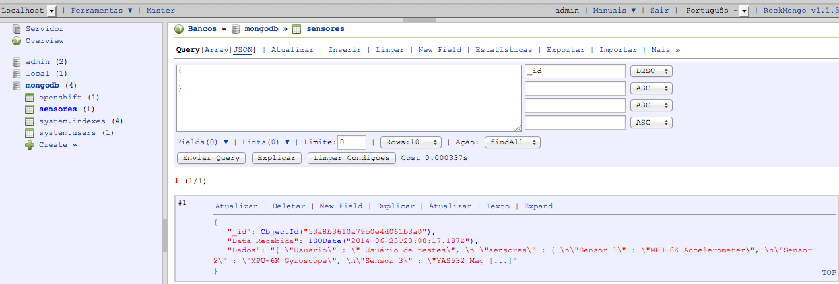Screen dimensions: 839x284
Task: Open the Estatísticas tab
Action: tap(503, 50)
